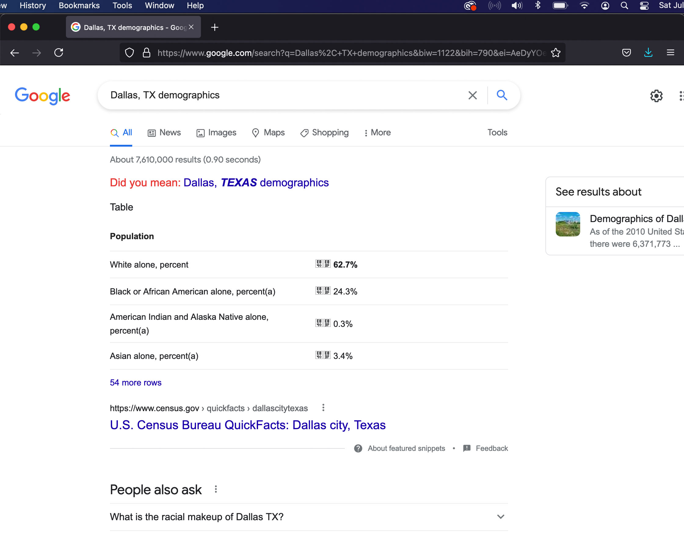The height and width of the screenshot is (537, 684).
Task: Click the battery icon in menu bar
Action: coord(560,6)
